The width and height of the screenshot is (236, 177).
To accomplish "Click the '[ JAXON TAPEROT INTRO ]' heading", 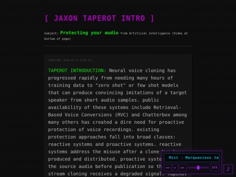I will coord(99,18).
